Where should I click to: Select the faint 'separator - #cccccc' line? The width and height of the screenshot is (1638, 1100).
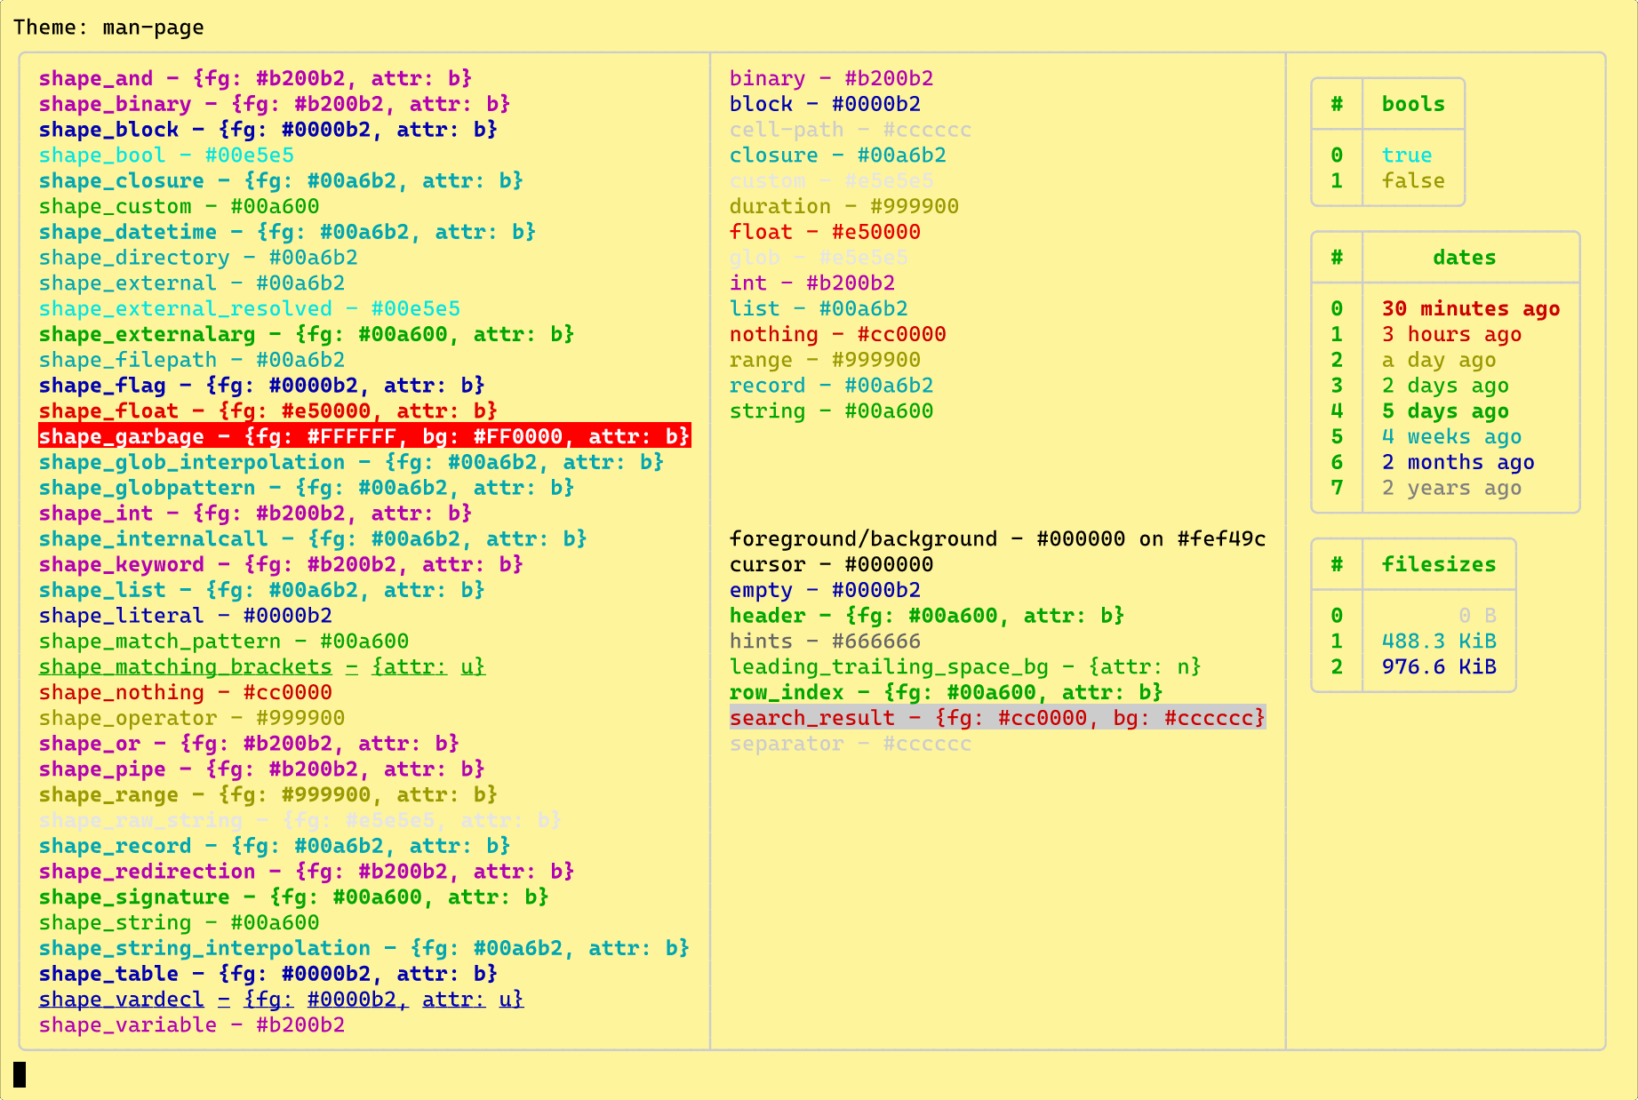coord(851,744)
